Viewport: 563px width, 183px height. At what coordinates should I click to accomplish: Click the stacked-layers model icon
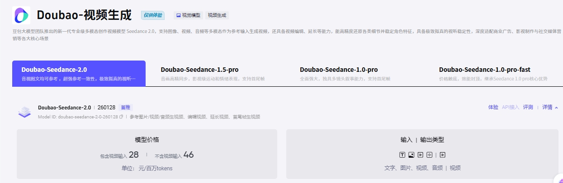click(24, 112)
